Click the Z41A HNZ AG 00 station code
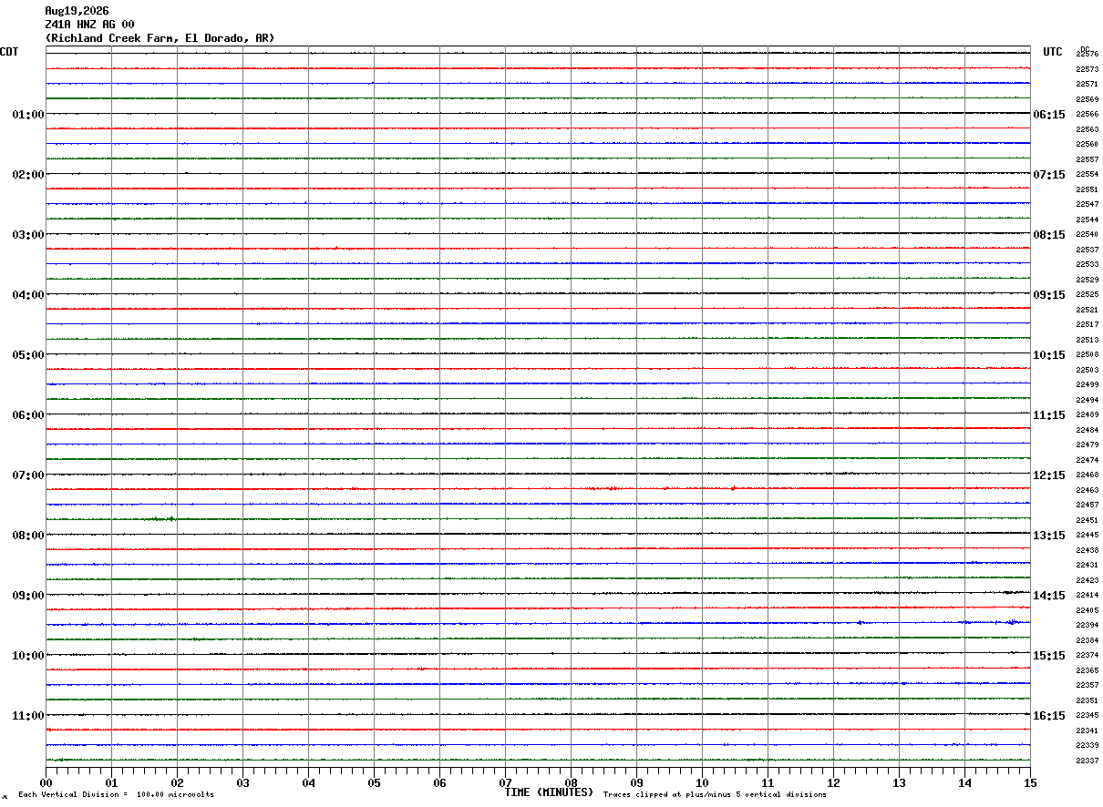The width and height of the screenshot is (1103, 807). pos(89,25)
